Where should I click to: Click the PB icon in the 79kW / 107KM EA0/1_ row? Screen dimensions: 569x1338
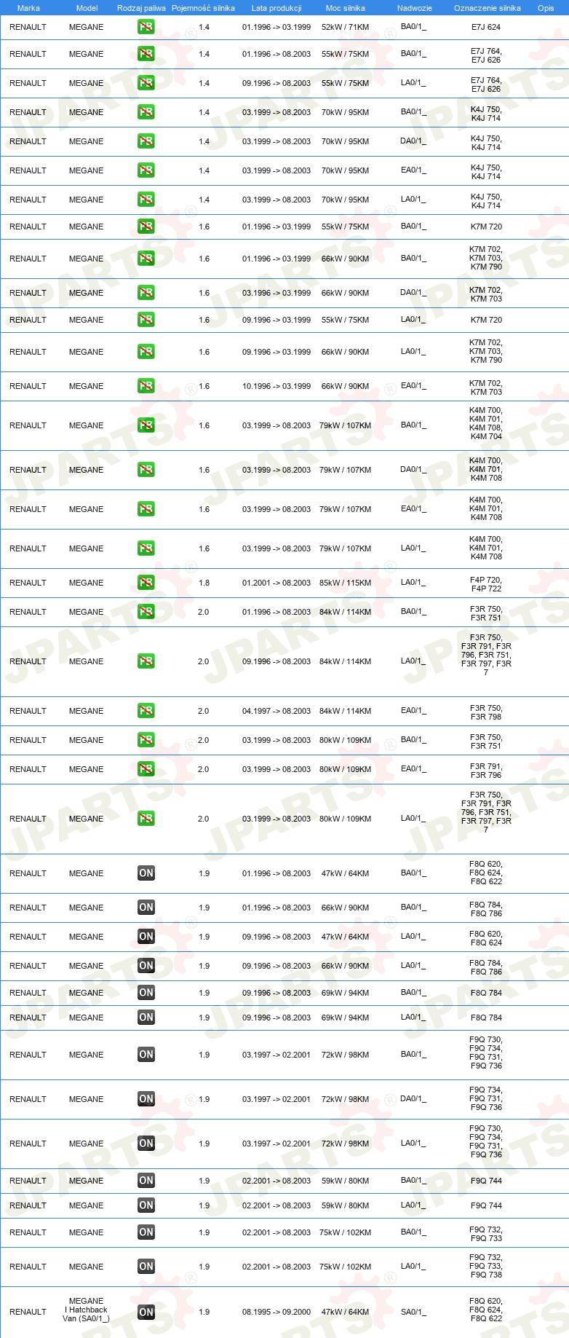pyautogui.click(x=146, y=509)
